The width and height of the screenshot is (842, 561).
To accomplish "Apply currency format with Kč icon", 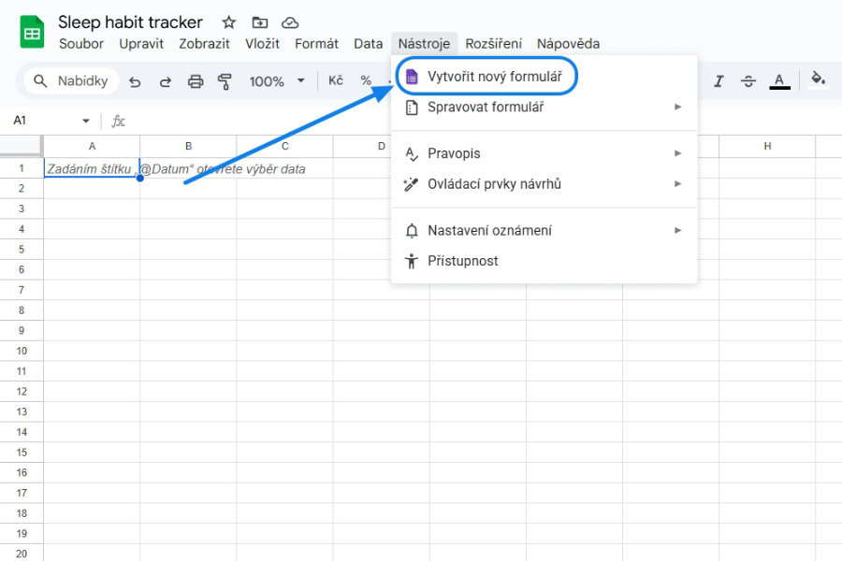I will click(x=335, y=81).
